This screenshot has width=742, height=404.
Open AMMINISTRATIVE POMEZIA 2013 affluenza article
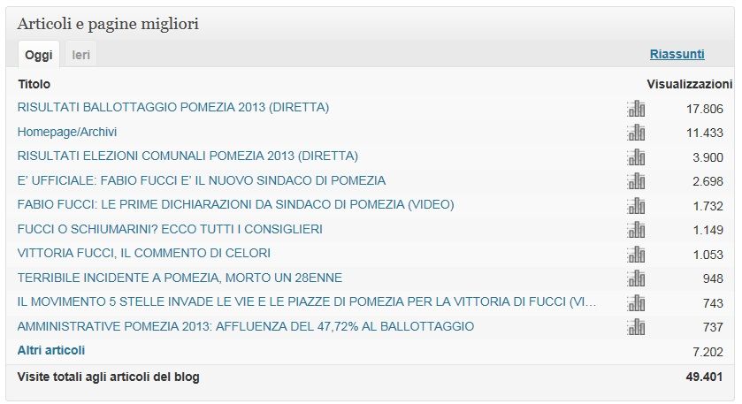(246, 326)
